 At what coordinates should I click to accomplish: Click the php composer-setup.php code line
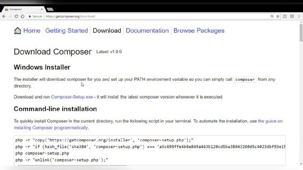42,153
